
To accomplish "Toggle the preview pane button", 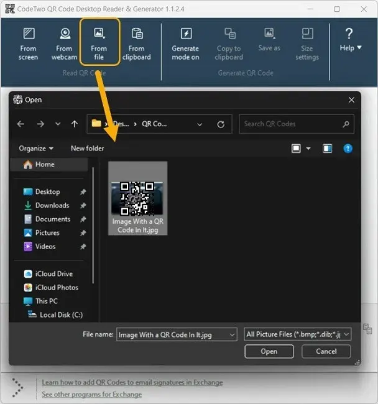I will (x=328, y=149).
